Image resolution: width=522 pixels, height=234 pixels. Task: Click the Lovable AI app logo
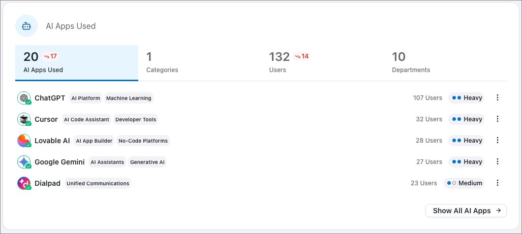pos(24,141)
